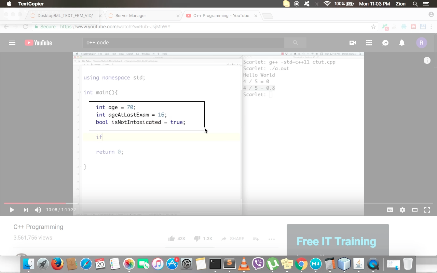Viewport: 437px width, 273px height.
Task: Switch to the Server Manager tab
Action: click(131, 16)
